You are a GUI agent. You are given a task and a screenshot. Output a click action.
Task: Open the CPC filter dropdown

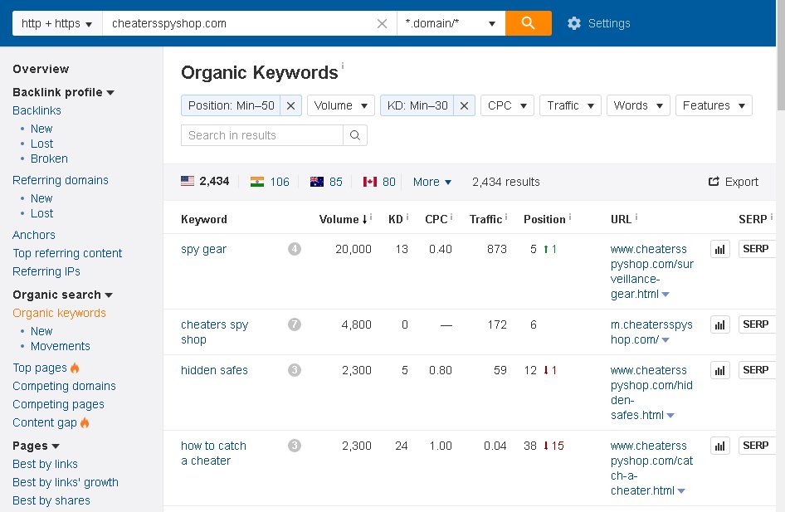(x=507, y=105)
